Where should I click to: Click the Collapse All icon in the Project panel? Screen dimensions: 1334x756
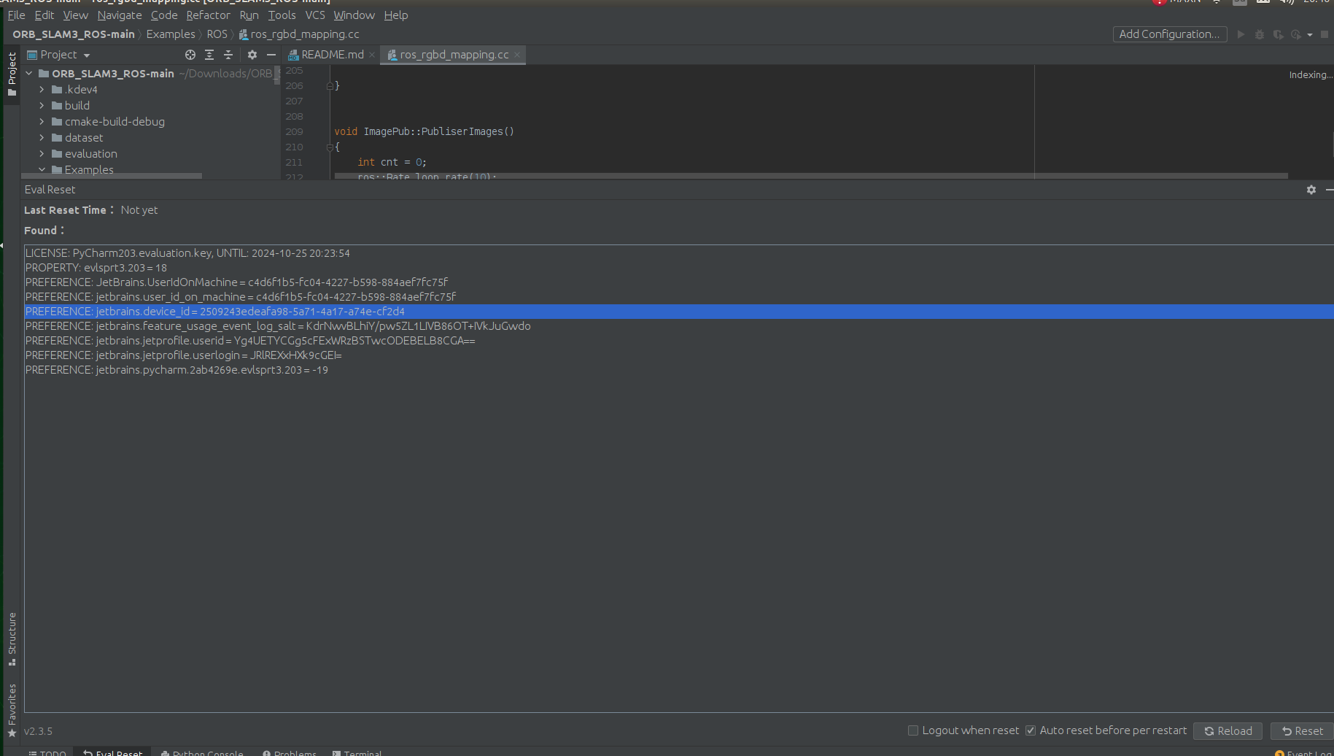pos(228,55)
